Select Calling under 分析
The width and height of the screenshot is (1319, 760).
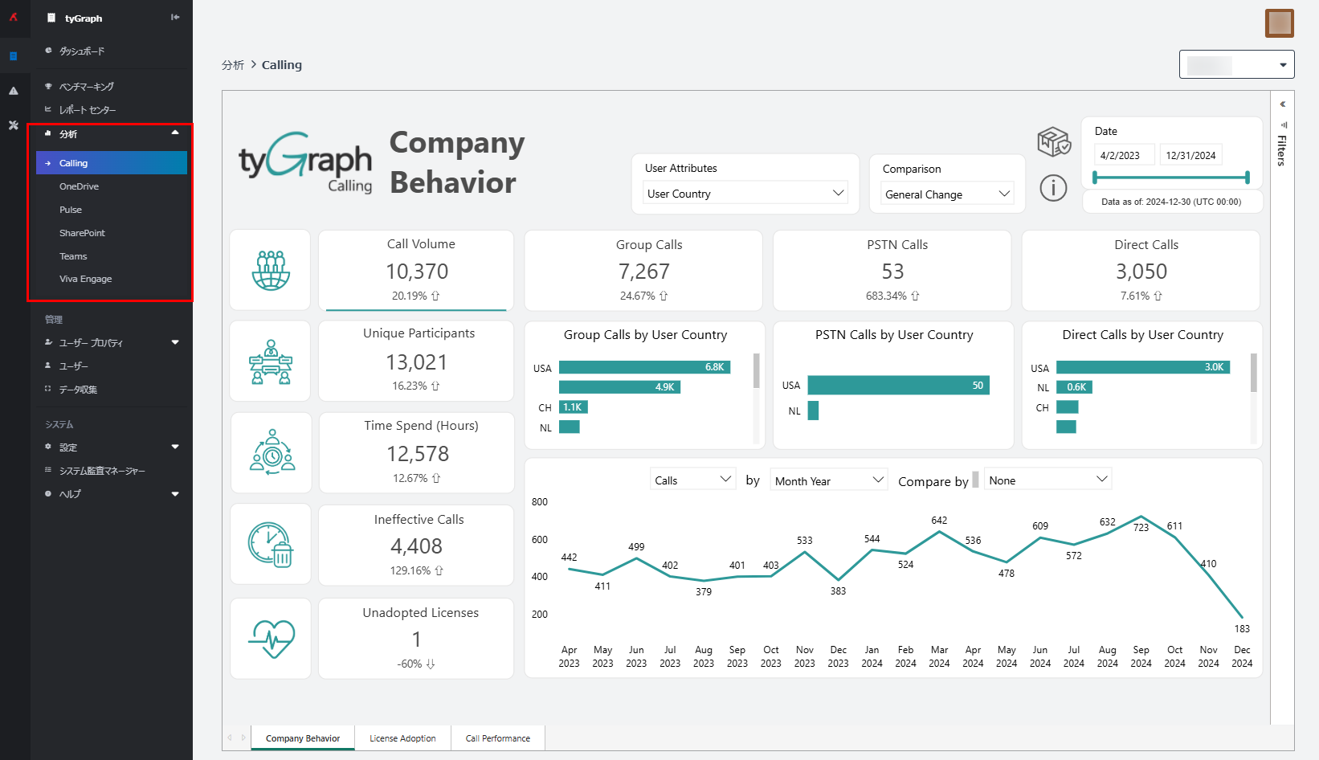point(112,163)
